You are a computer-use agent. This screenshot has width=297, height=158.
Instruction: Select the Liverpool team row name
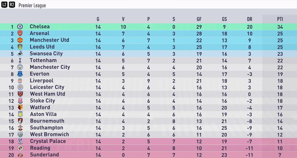coord(42,81)
